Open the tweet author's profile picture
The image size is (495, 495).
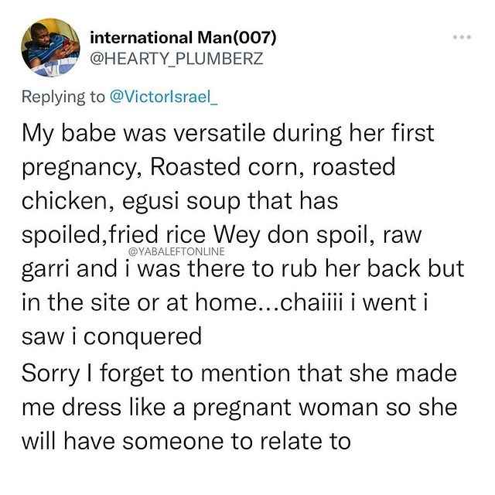click(50, 48)
